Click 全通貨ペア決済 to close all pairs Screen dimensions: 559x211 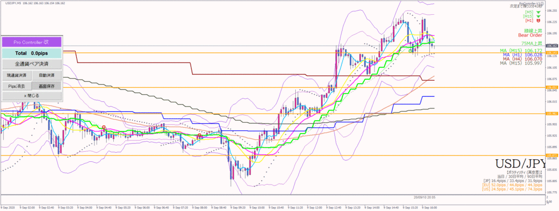tap(32, 64)
